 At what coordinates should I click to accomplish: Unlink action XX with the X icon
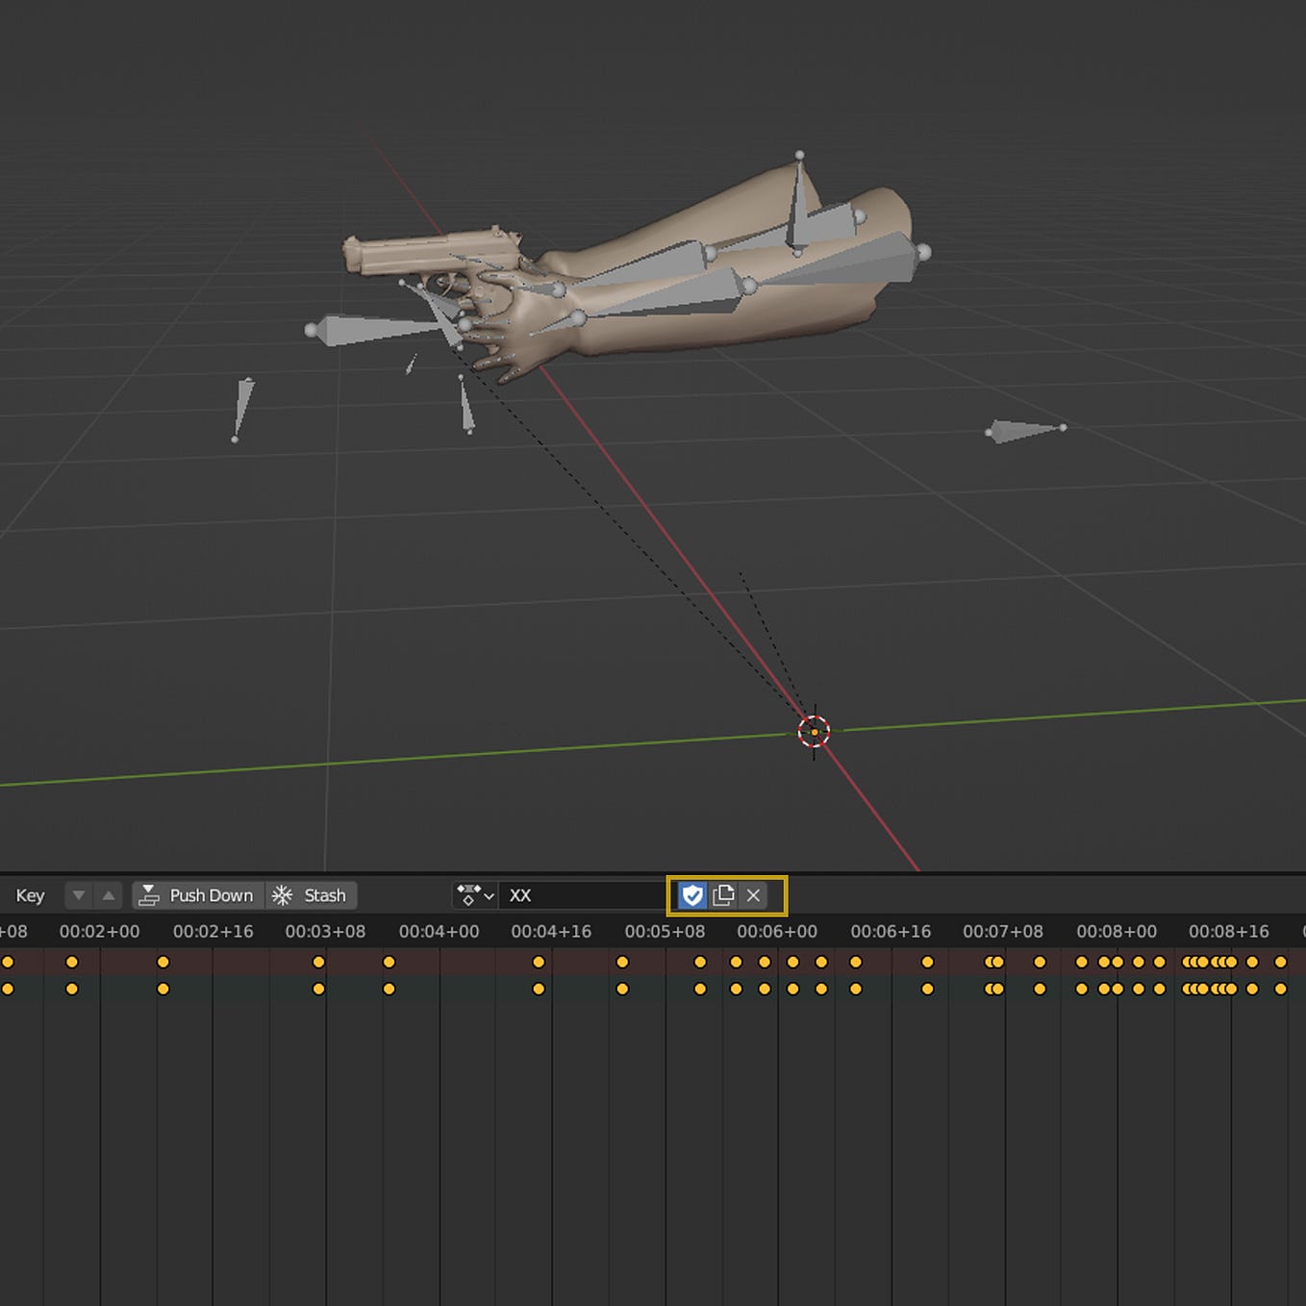pyautogui.click(x=753, y=895)
